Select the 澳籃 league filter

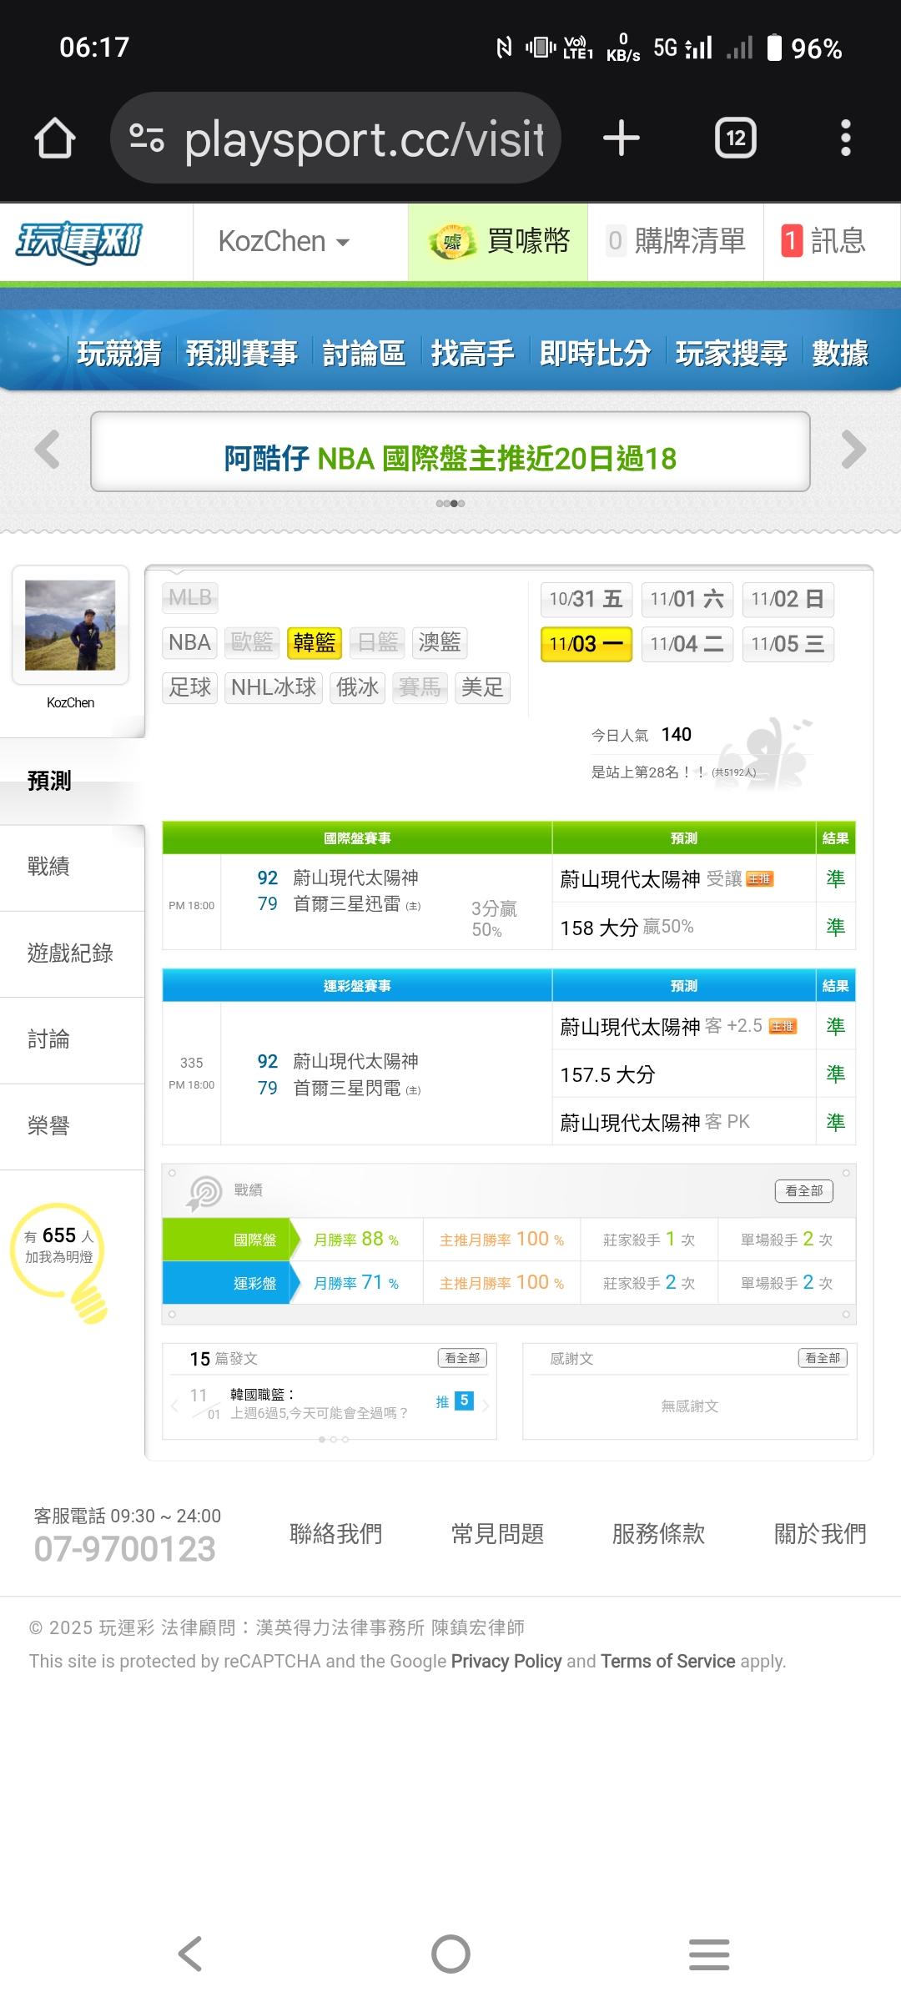440,642
